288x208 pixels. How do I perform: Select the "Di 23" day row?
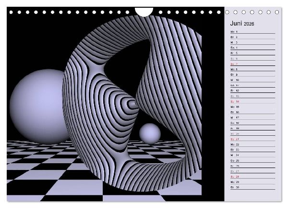coord(253,150)
